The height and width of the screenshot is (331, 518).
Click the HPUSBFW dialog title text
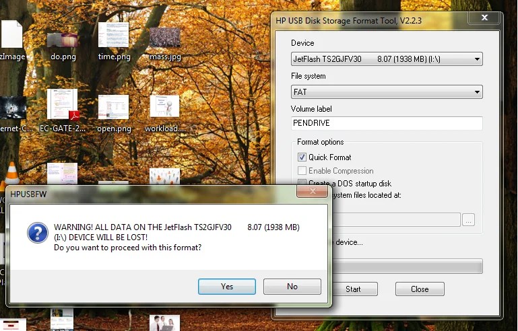[x=28, y=194]
